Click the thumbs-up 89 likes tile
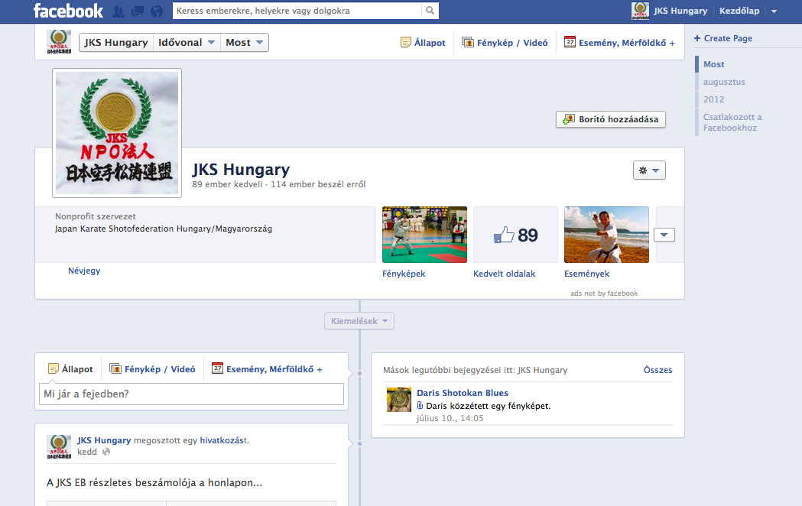Image resolution: width=802 pixels, height=506 pixels. point(515,235)
